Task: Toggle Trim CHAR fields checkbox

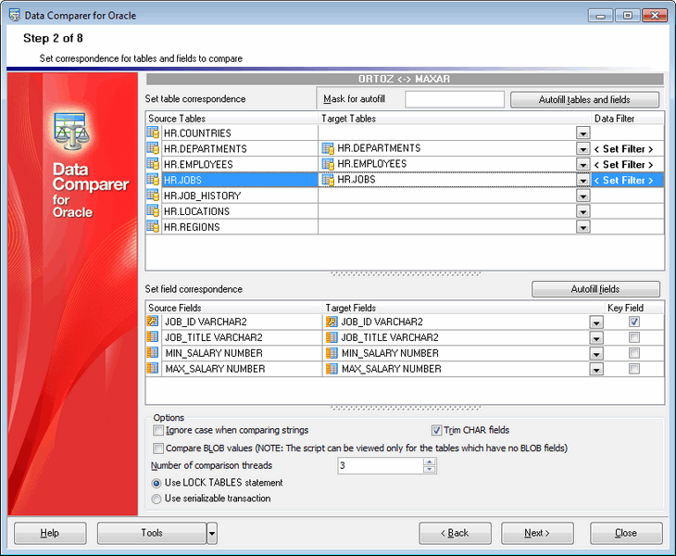Action: pyautogui.click(x=436, y=431)
